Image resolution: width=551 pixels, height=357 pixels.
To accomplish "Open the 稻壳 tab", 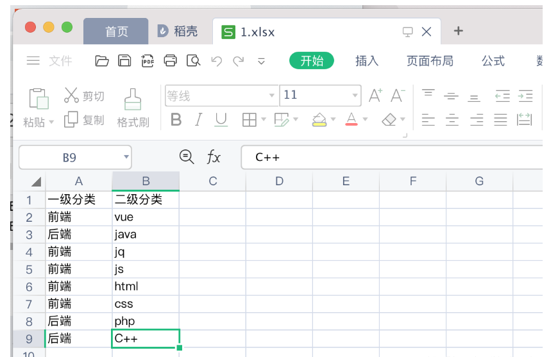I will [x=178, y=31].
